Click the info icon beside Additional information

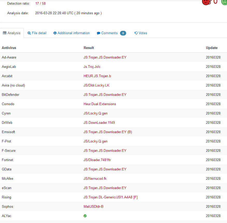[55, 33]
